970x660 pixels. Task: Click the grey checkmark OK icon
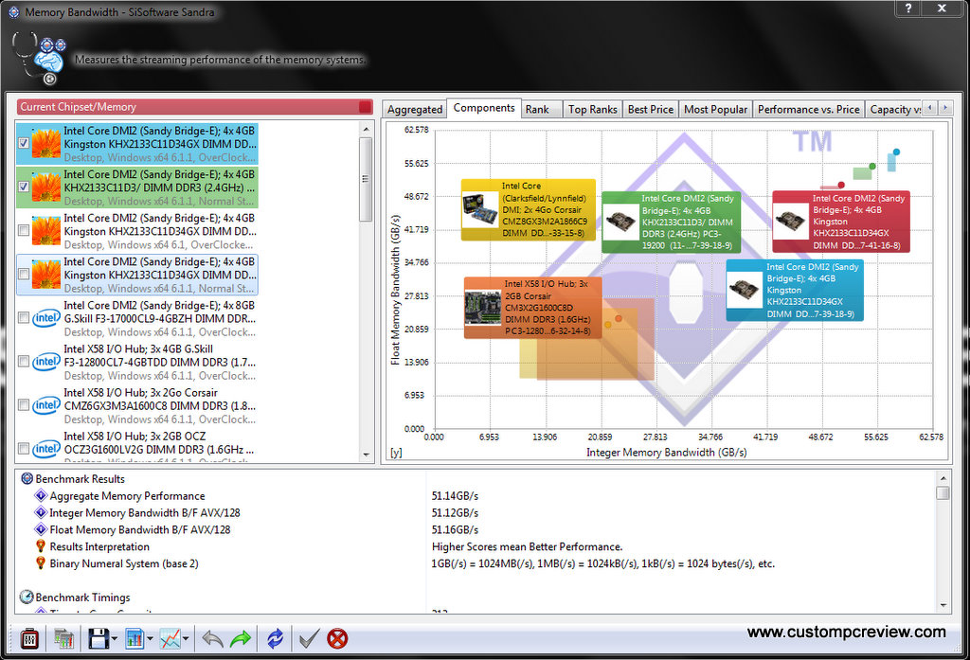[309, 638]
